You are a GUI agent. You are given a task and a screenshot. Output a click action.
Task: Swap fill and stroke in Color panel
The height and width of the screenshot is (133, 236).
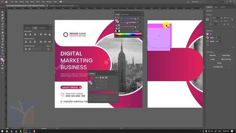(118, 18)
